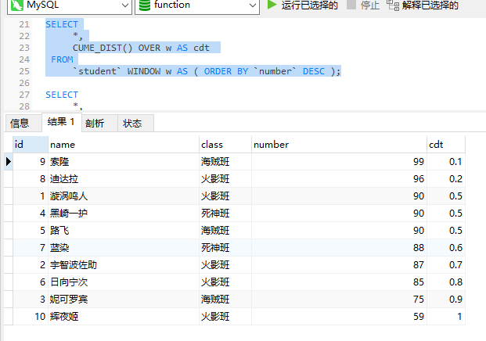Switch to the 状态 tab
This screenshot has width=486, height=341.
pos(135,124)
